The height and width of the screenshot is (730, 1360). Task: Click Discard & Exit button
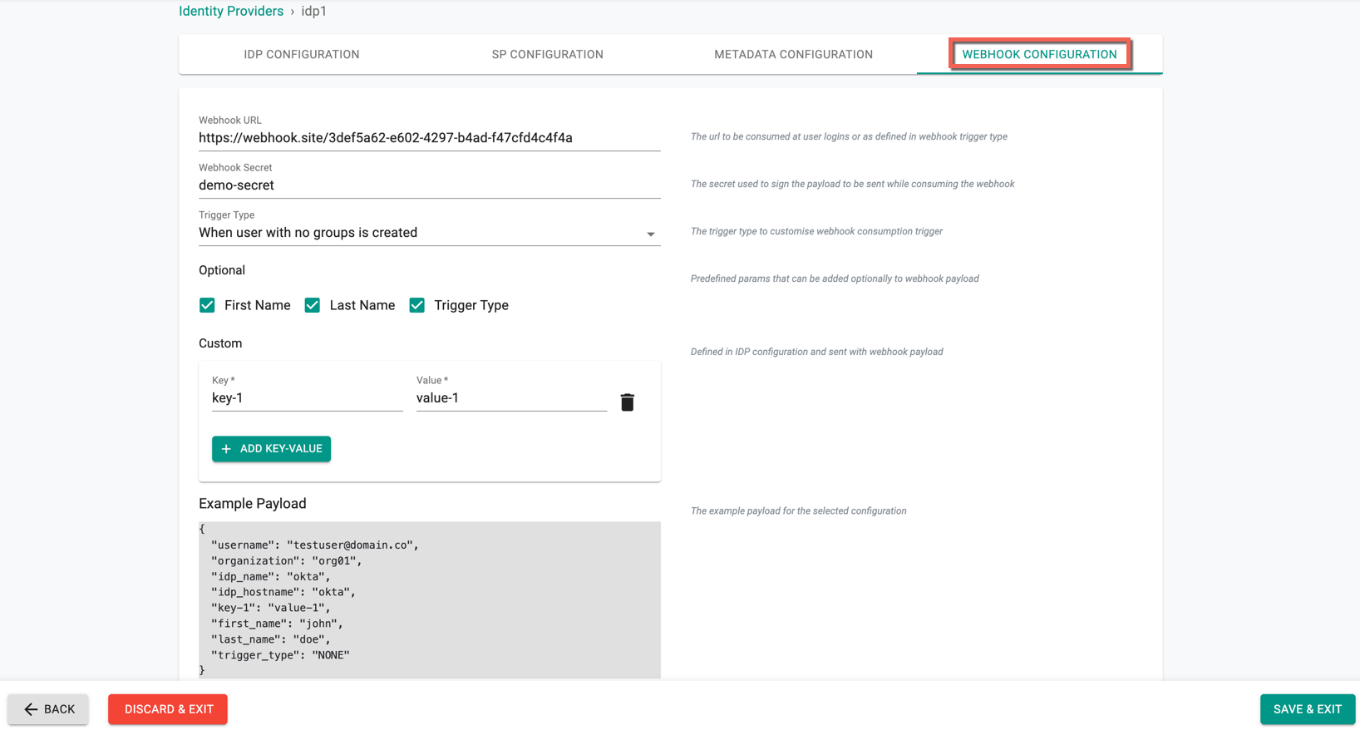pos(168,709)
